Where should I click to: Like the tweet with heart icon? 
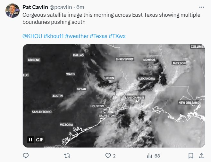(x=108, y=156)
